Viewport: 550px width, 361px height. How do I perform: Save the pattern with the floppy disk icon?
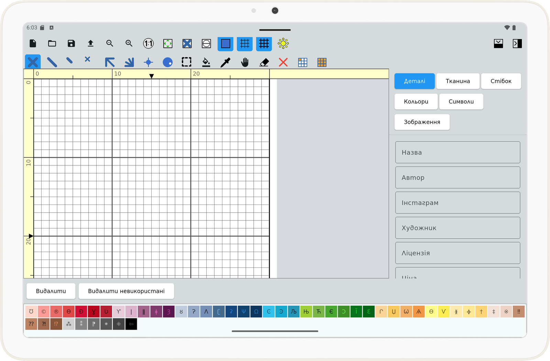[x=71, y=43]
